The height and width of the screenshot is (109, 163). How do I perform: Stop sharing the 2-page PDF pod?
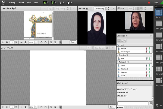tap(60, 8)
